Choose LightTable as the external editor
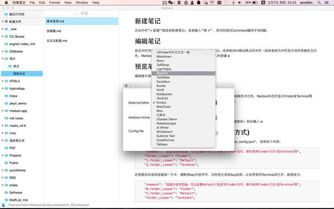 point(183,69)
